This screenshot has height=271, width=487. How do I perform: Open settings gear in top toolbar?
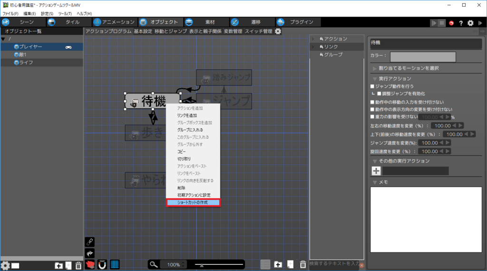tap(470, 23)
